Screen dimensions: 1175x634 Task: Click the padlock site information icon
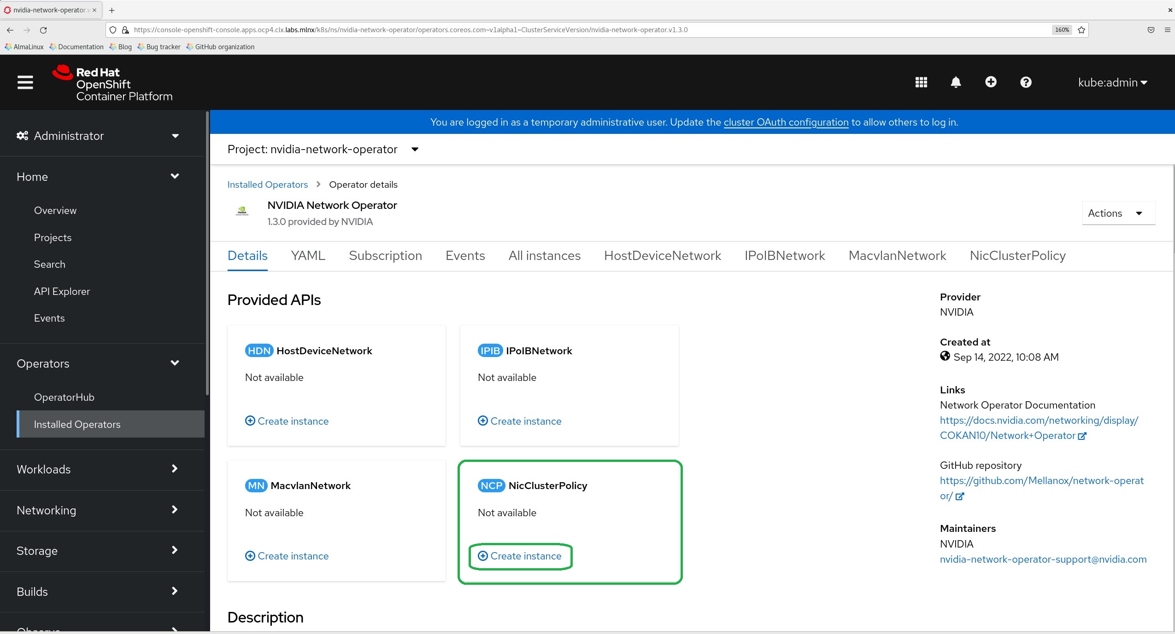pyautogui.click(x=125, y=30)
